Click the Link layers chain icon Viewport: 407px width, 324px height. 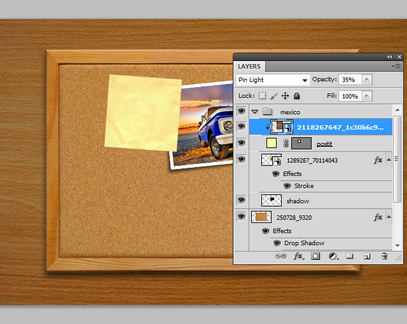click(280, 257)
